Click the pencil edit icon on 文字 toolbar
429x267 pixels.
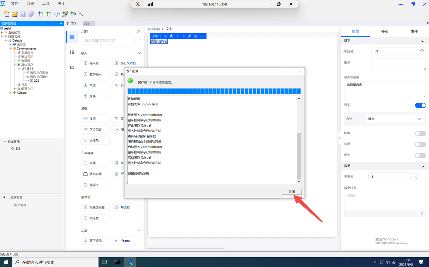189,36
